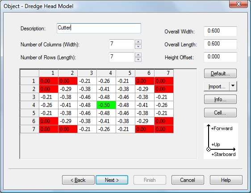Increase Number of Rows with up arrow
This screenshot has width=251, height=193.
click(x=138, y=55)
